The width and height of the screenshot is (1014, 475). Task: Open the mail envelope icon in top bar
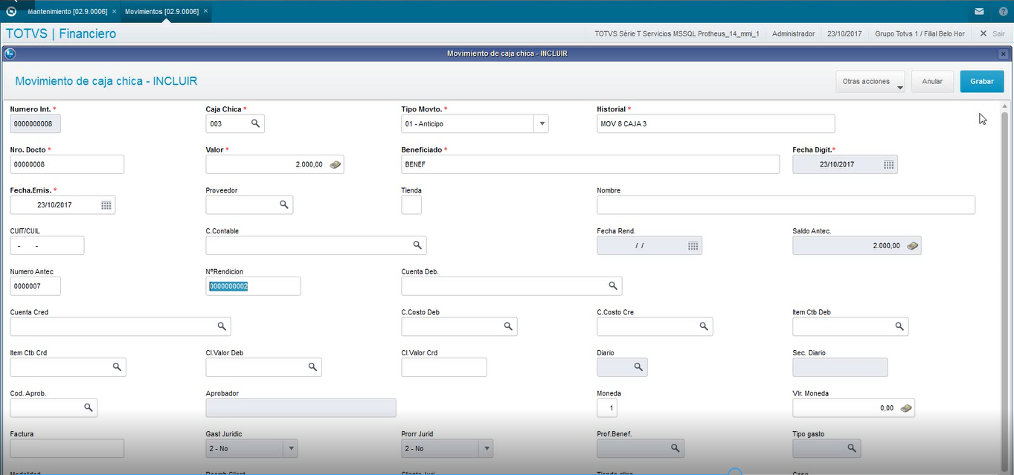pos(980,12)
